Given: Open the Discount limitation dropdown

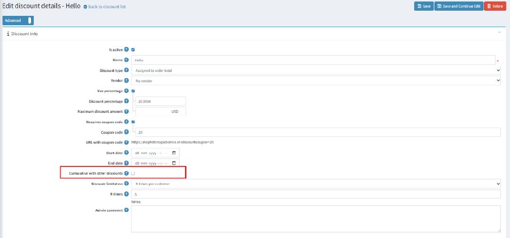Looking at the screenshot, I should [x=316, y=184].
